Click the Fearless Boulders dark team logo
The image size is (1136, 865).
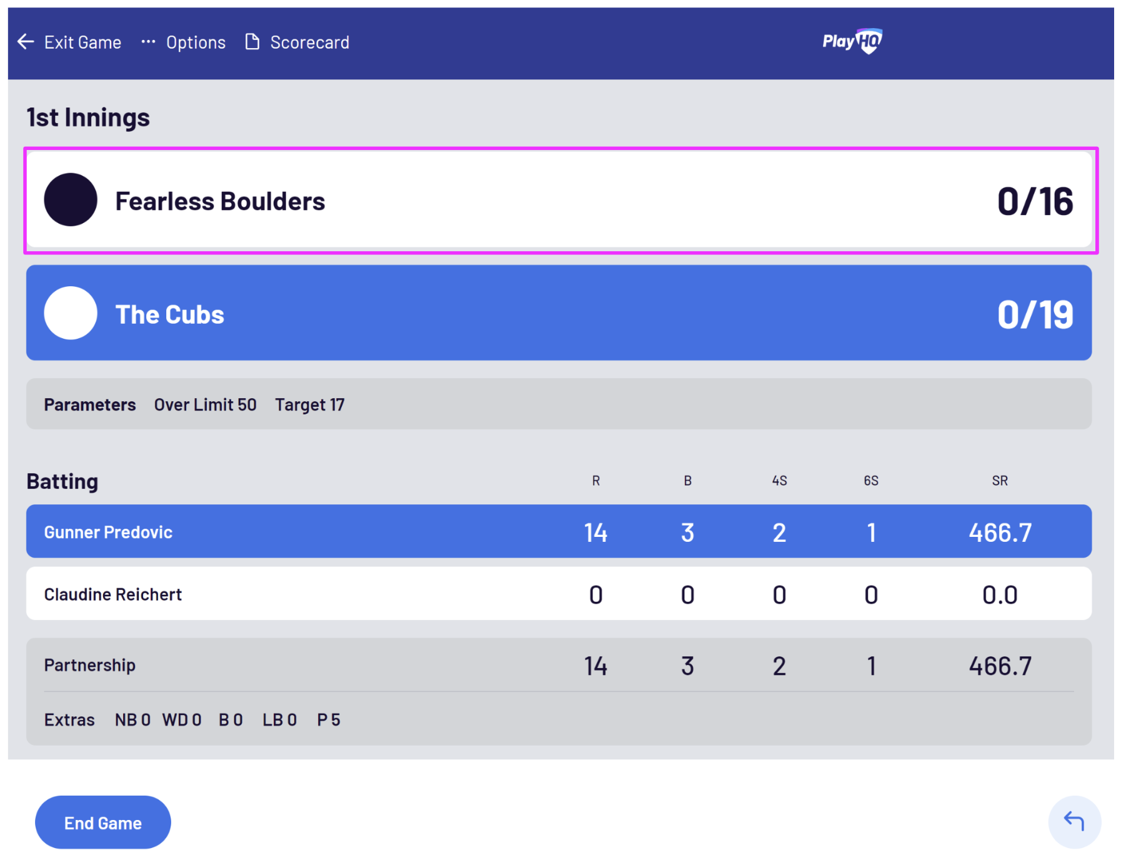tap(71, 200)
